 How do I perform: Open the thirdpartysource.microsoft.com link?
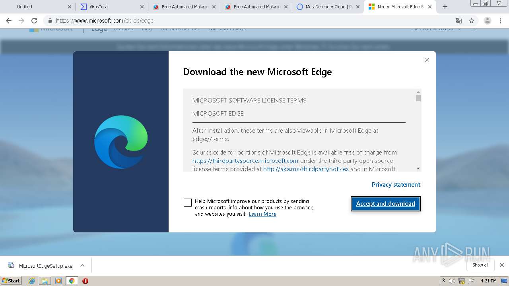(x=245, y=161)
